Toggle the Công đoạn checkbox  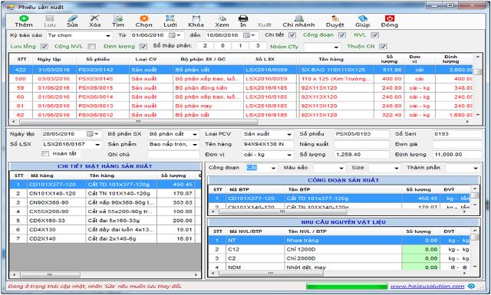[342, 35]
